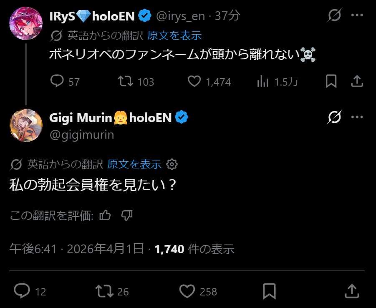View analytics of the IRyS tweet
Viewport: 376px width, 308px height.
pyautogui.click(x=263, y=81)
